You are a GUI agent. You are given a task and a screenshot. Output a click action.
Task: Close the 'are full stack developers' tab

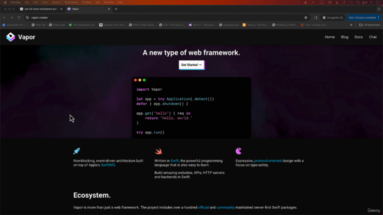(61, 9)
